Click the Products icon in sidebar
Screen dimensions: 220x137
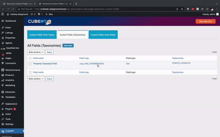[3, 75]
